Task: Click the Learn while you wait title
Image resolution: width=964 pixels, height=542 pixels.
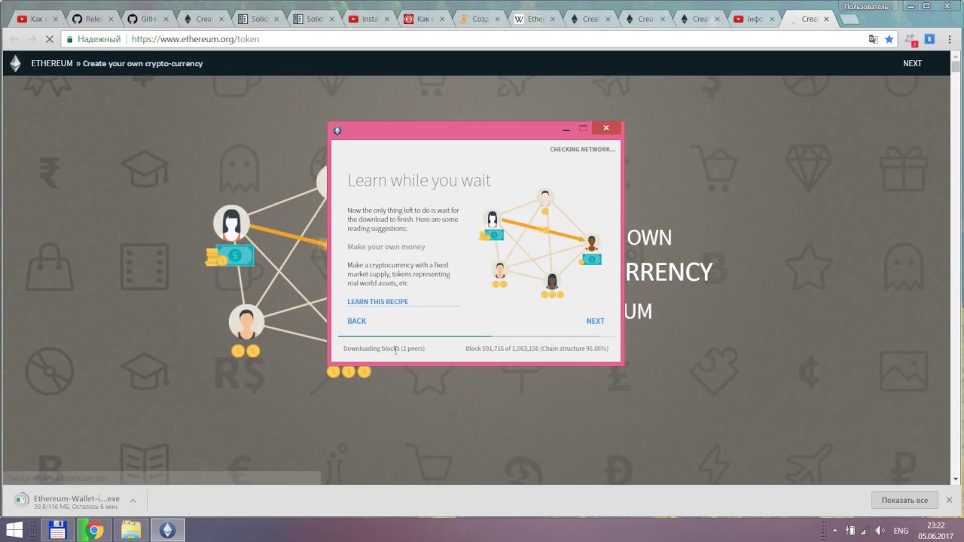Action: tap(419, 180)
